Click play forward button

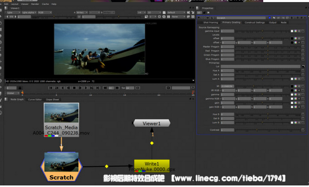coord(86,88)
